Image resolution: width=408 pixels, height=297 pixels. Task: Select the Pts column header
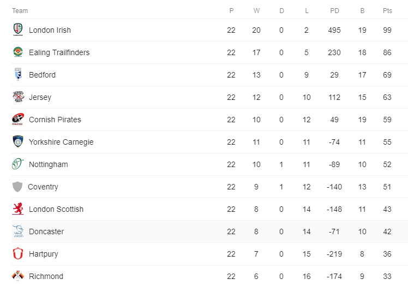387,11
